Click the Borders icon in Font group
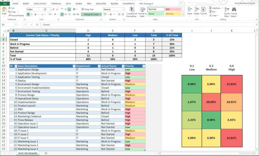Image resolution: width=259 pixels, height=156 pixels. (x=42, y=14)
